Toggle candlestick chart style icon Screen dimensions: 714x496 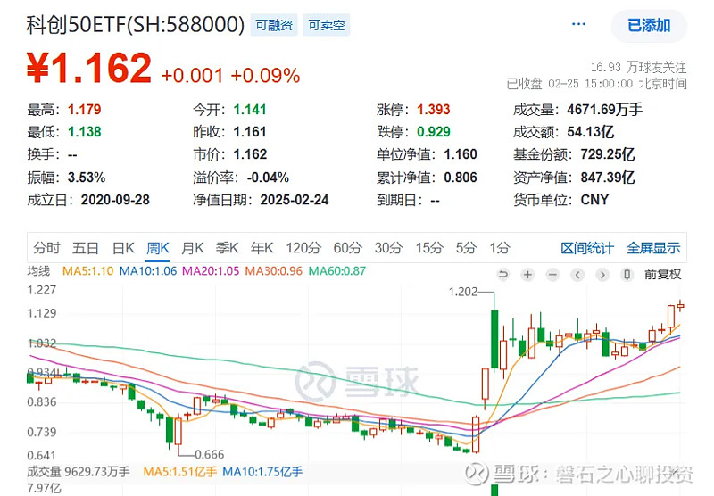coord(627,275)
